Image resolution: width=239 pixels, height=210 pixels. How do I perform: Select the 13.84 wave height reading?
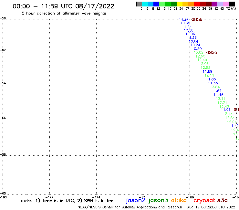215,87
